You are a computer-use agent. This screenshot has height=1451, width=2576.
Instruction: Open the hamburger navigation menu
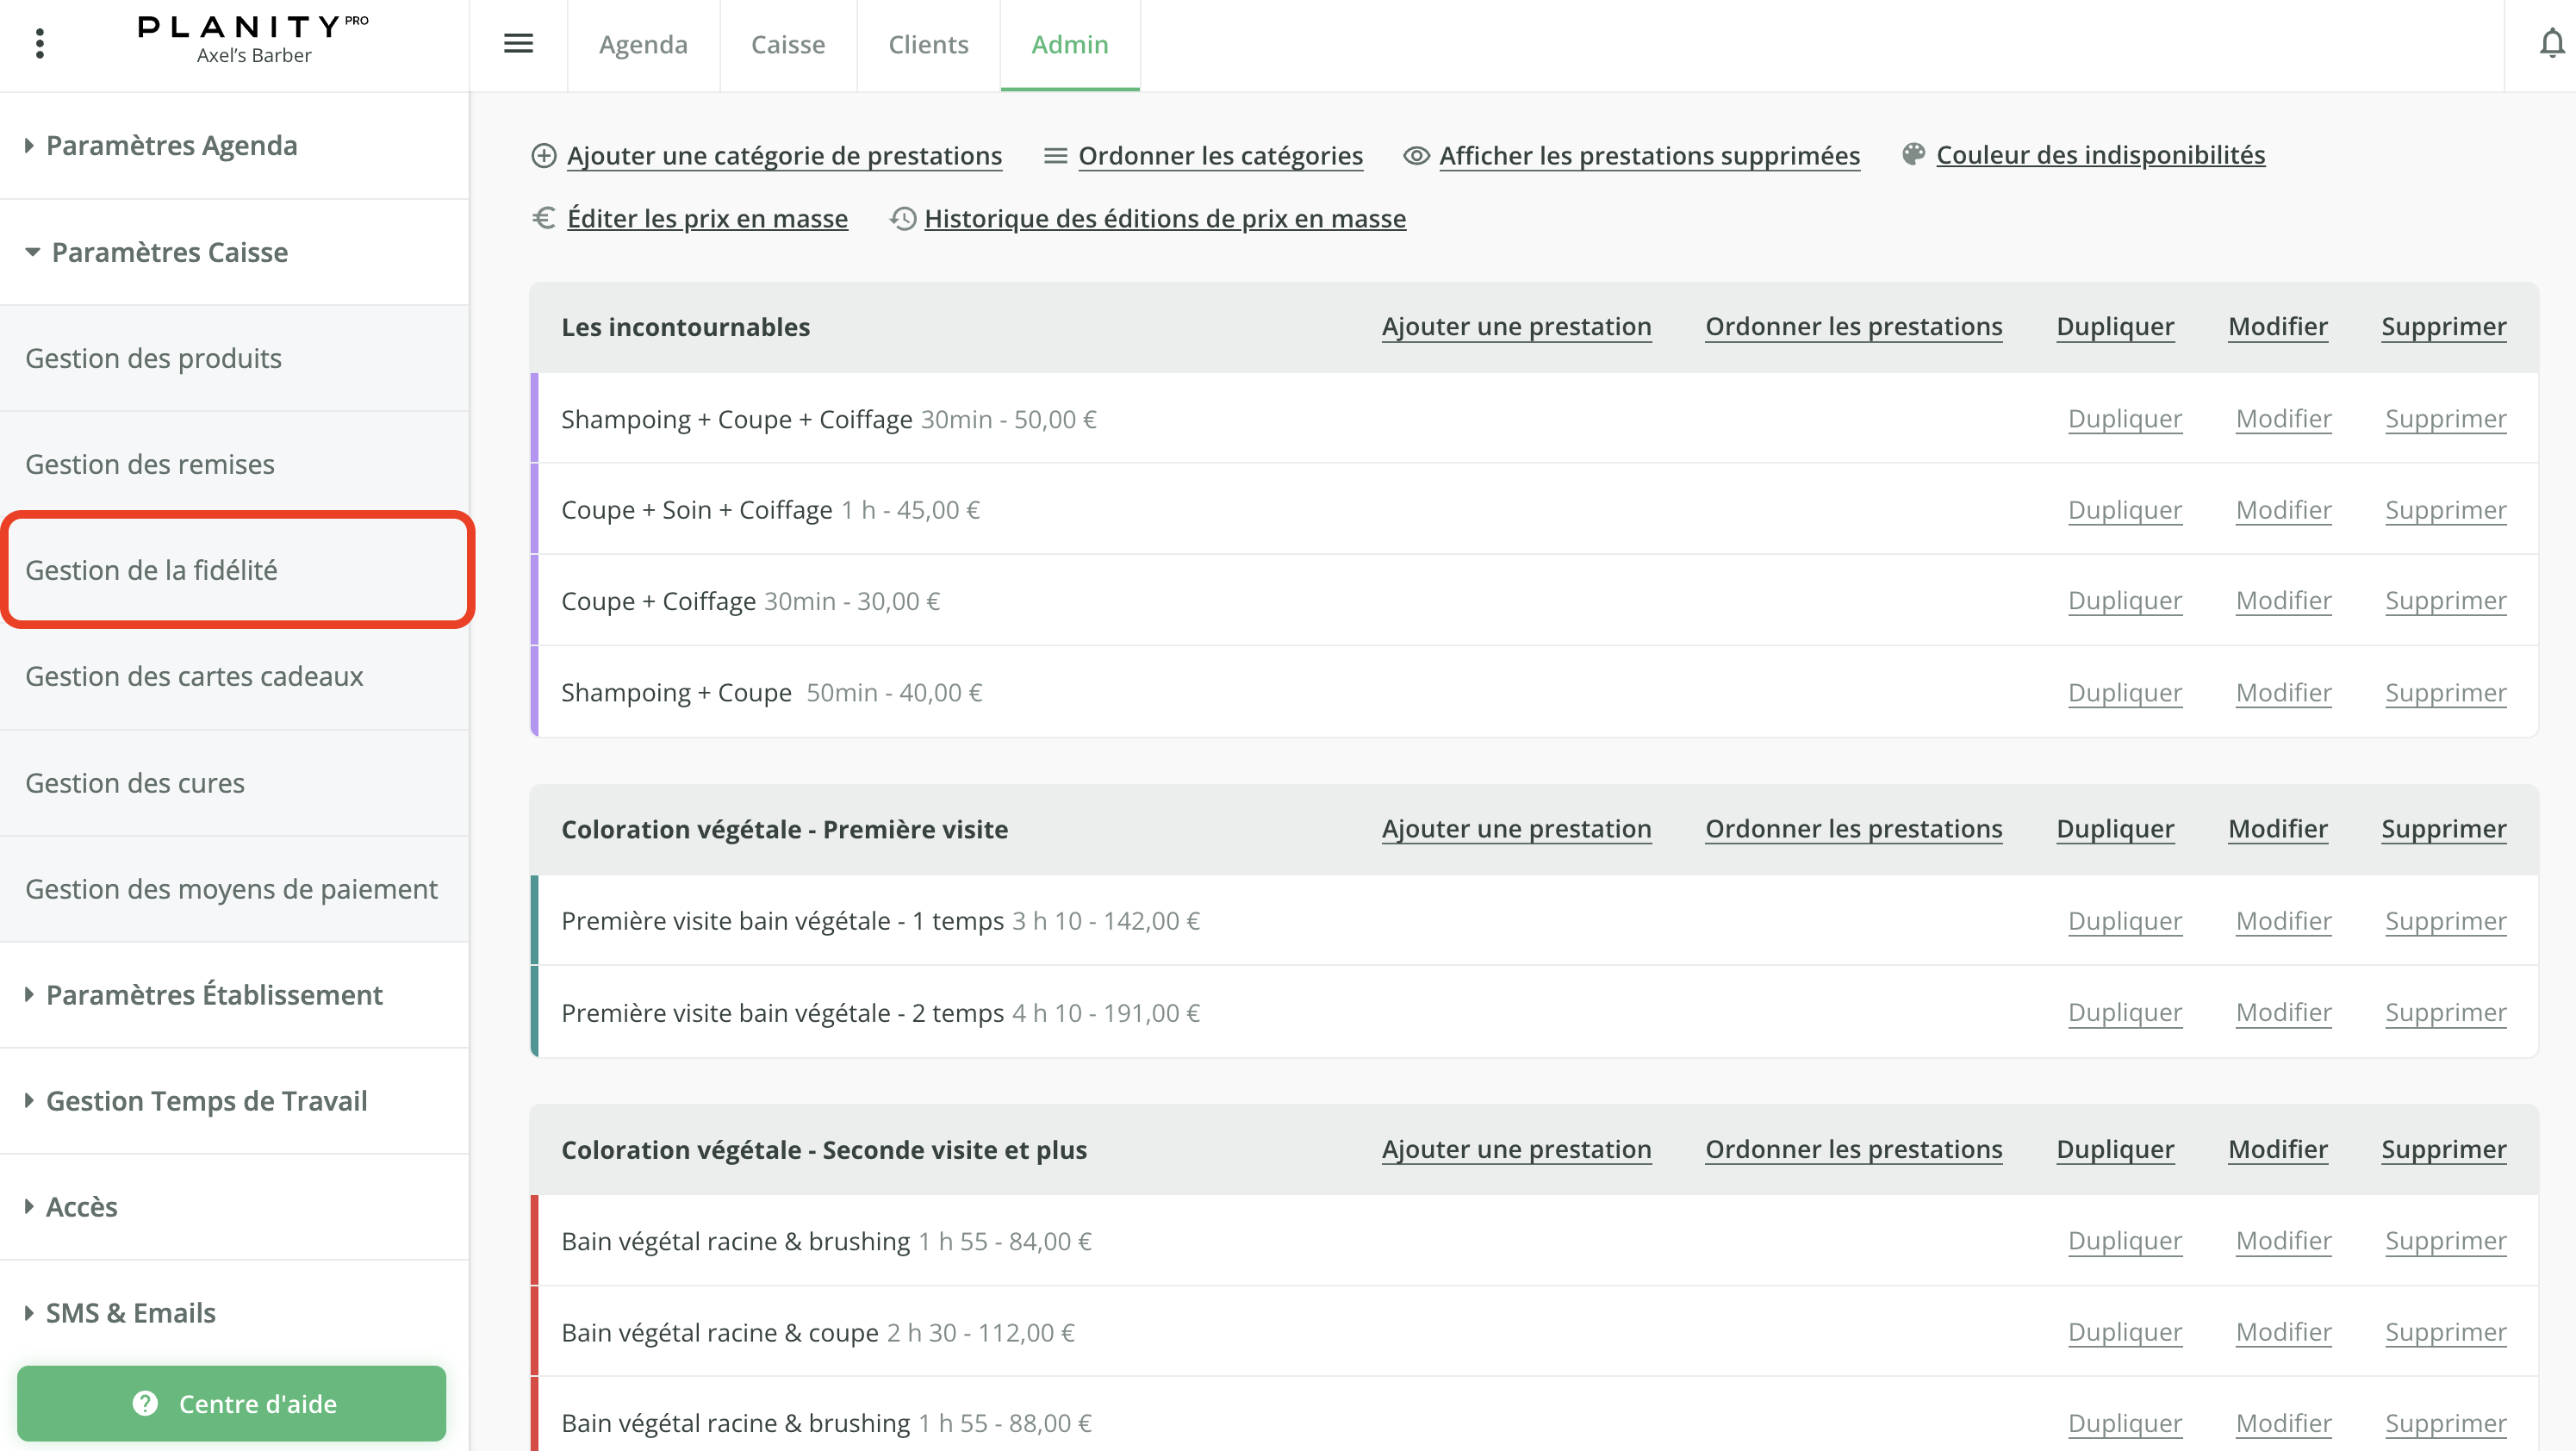(x=518, y=44)
